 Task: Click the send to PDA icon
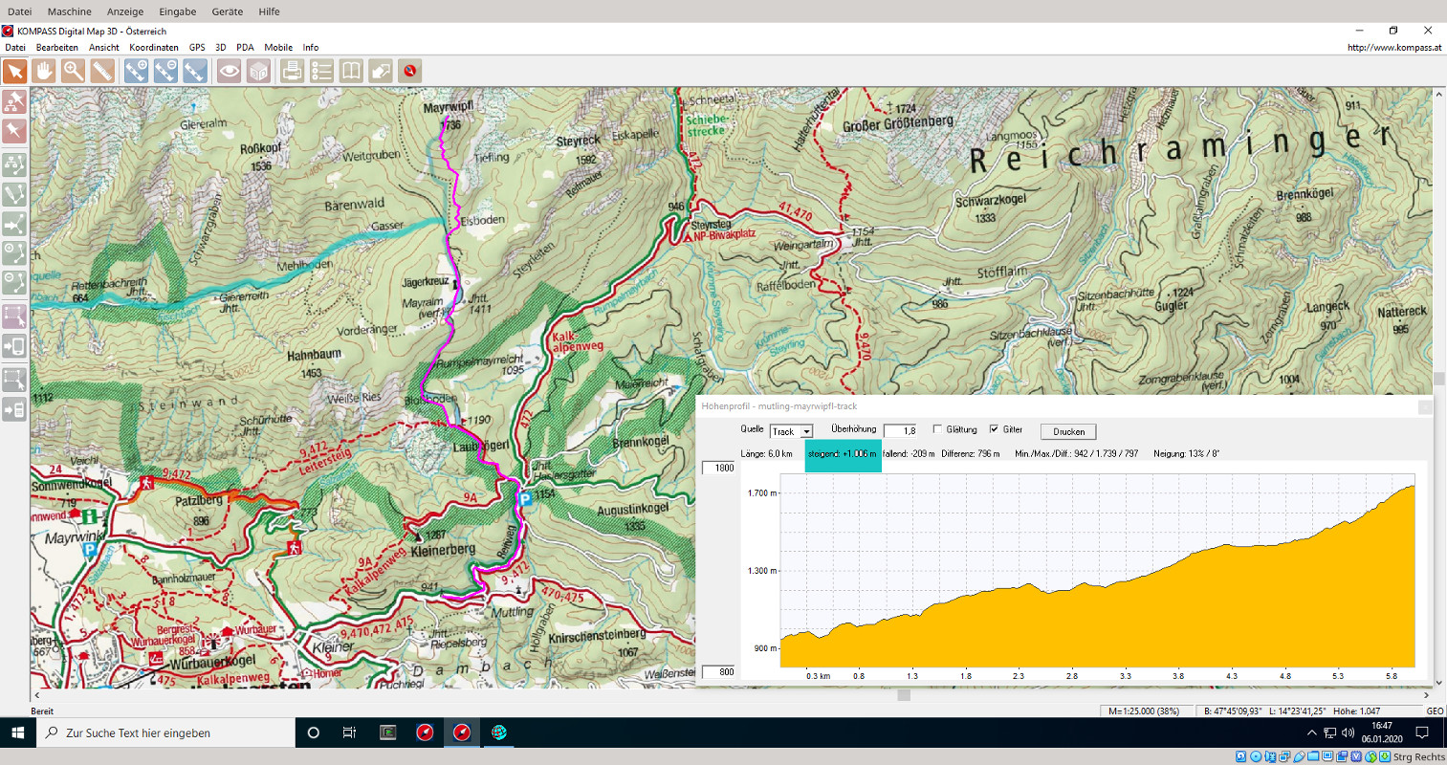click(x=14, y=345)
